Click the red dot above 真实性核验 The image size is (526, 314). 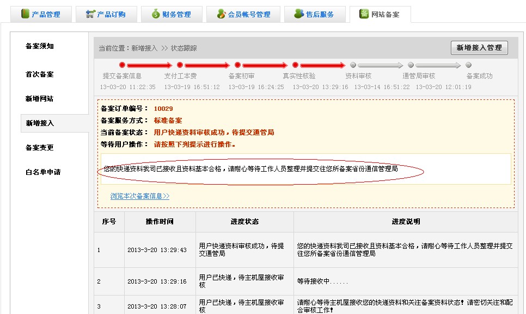click(x=295, y=65)
